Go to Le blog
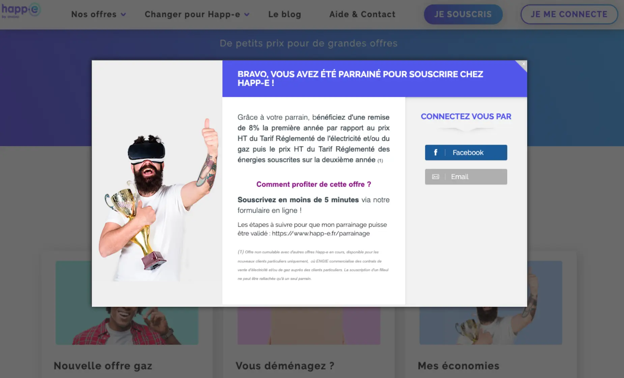This screenshot has height=378, width=624. coord(285,14)
